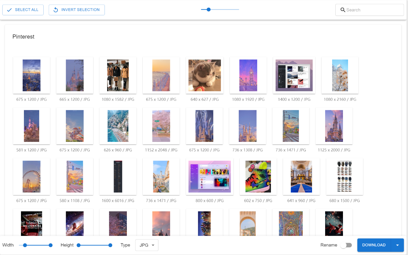Screen dimensions: 408x255
Task: Select the cat image thumbnail 640 x 627
Action: click(x=205, y=76)
